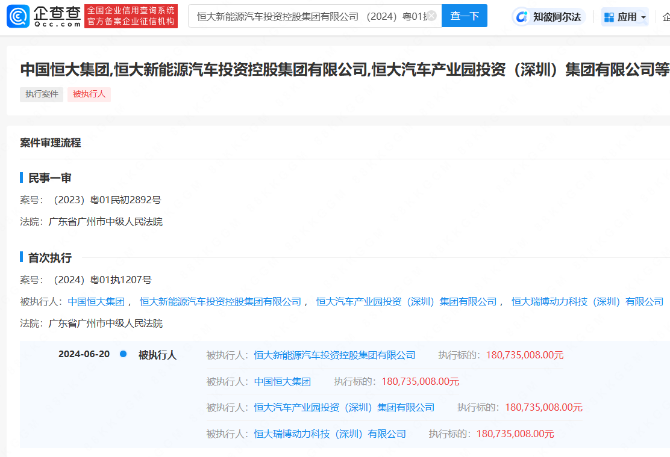
Task: Click the 2024-06-20 date text
Action: [x=84, y=354]
